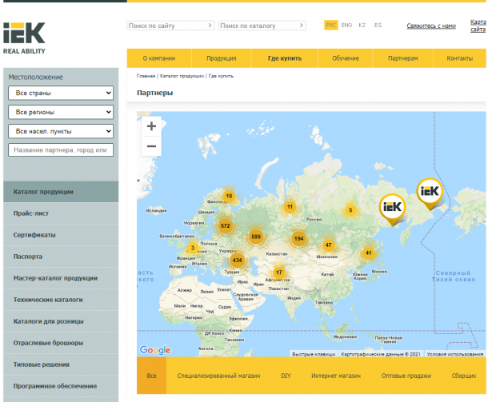496x402 pixels.
Task: Click the 599 partner cluster marker
Action: (x=256, y=237)
